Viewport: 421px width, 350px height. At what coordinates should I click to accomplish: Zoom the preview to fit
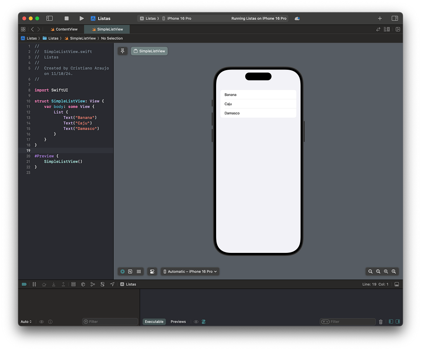(x=386, y=271)
